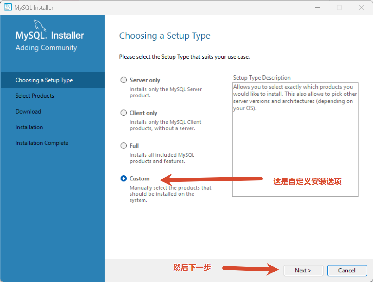This screenshot has height=282, width=373.
Task: Click the 'Server only' label text
Action: 145,80
